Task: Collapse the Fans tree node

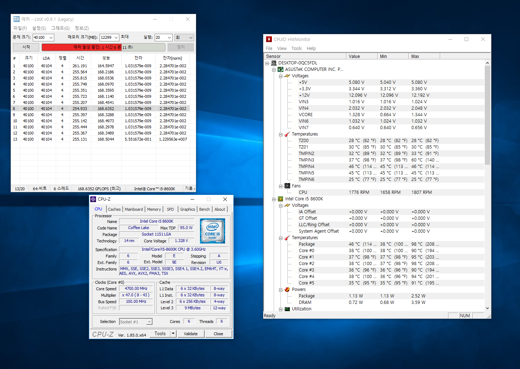Action: click(280, 186)
